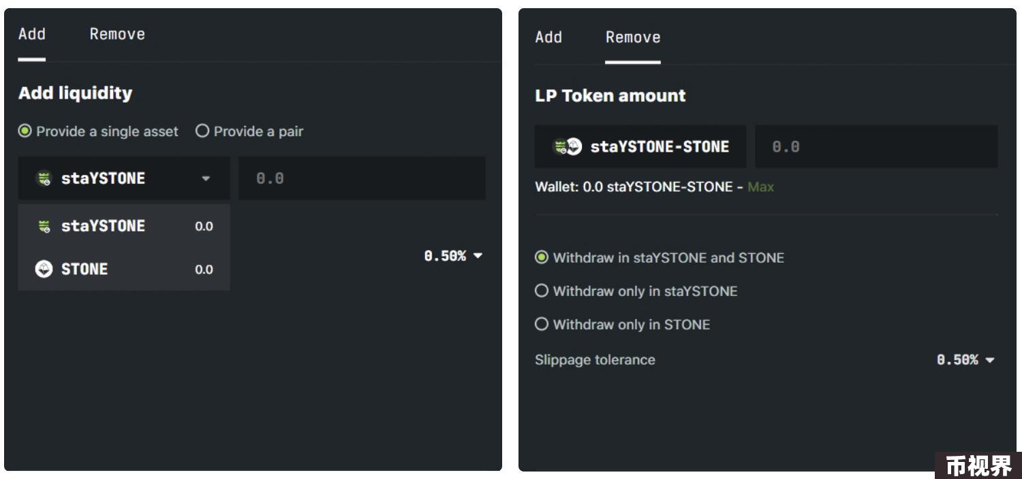Open the active Add tab on left panel
The image size is (1022, 479).
[32, 34]
